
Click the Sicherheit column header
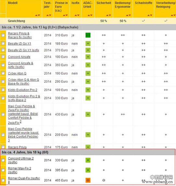pos(104,3)
